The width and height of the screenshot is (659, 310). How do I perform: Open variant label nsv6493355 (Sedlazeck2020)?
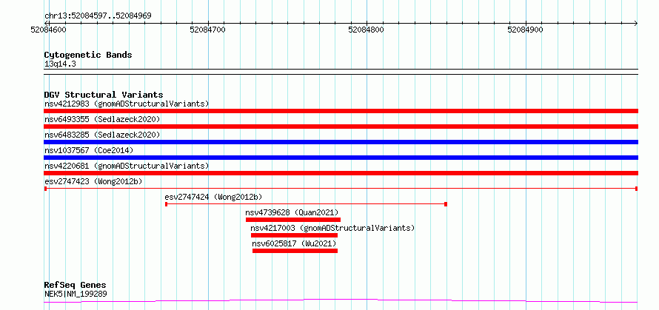(x=102, y=119)
